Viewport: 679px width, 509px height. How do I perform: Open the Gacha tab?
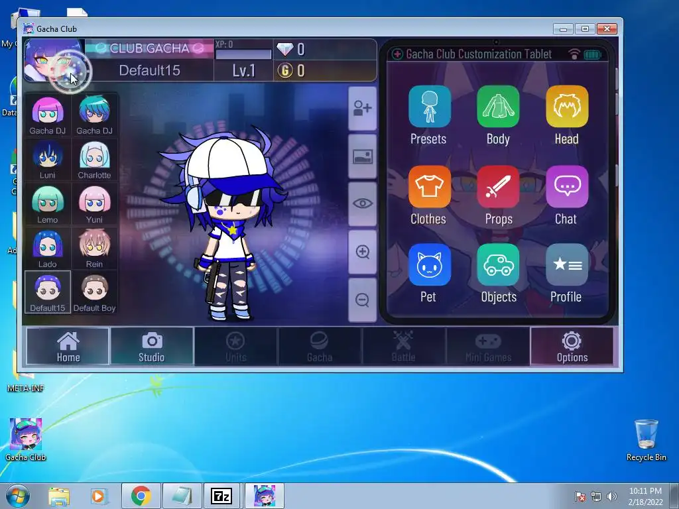click(x=320, y=346)
